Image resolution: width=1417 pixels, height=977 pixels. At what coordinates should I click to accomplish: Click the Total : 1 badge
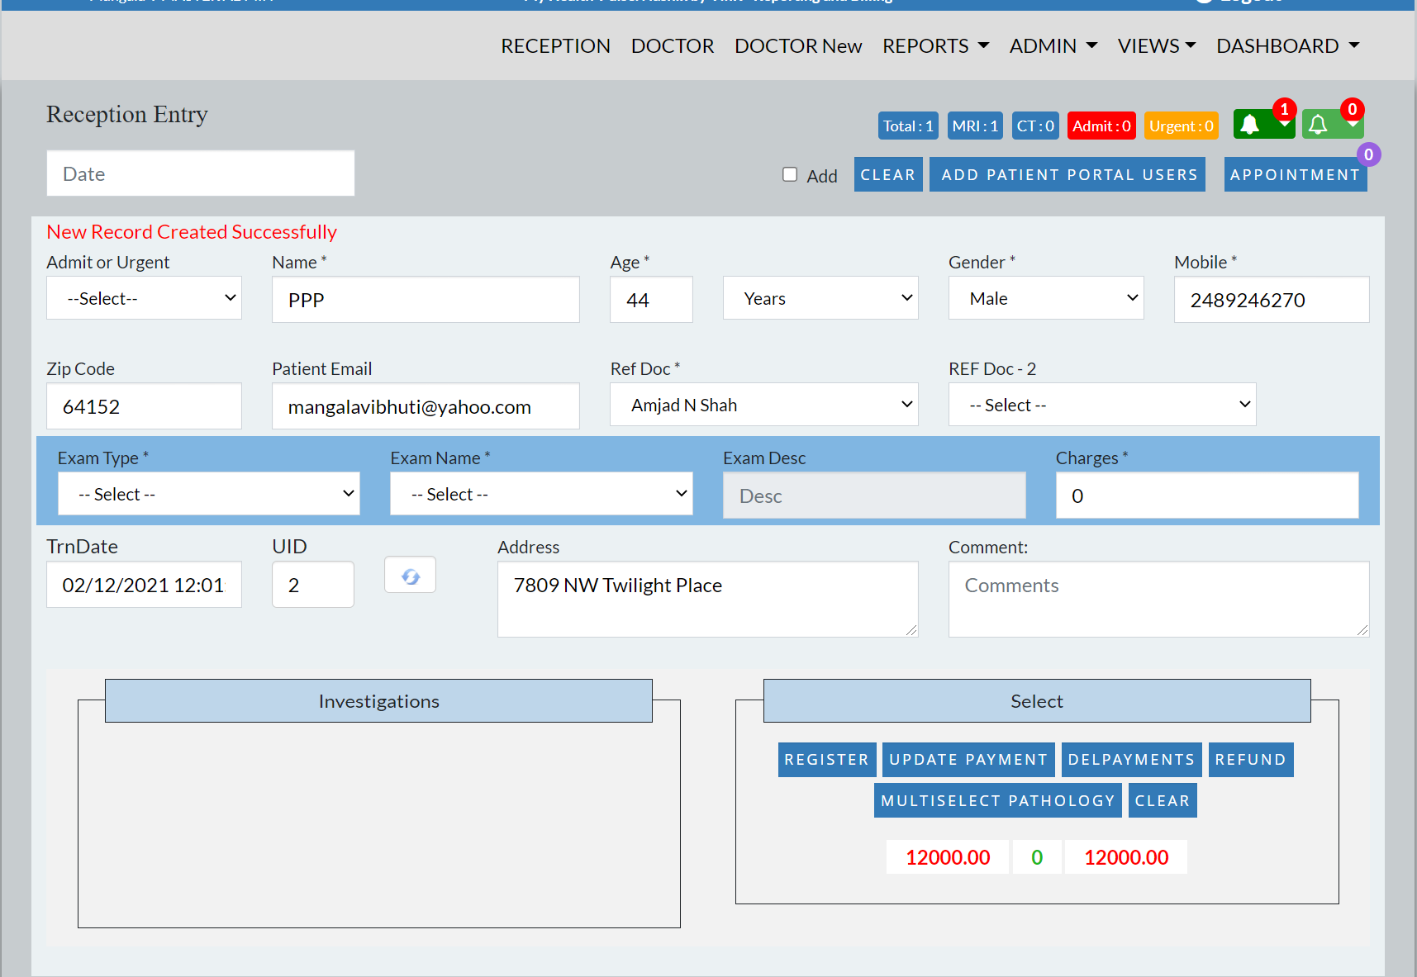coord(908,126)
